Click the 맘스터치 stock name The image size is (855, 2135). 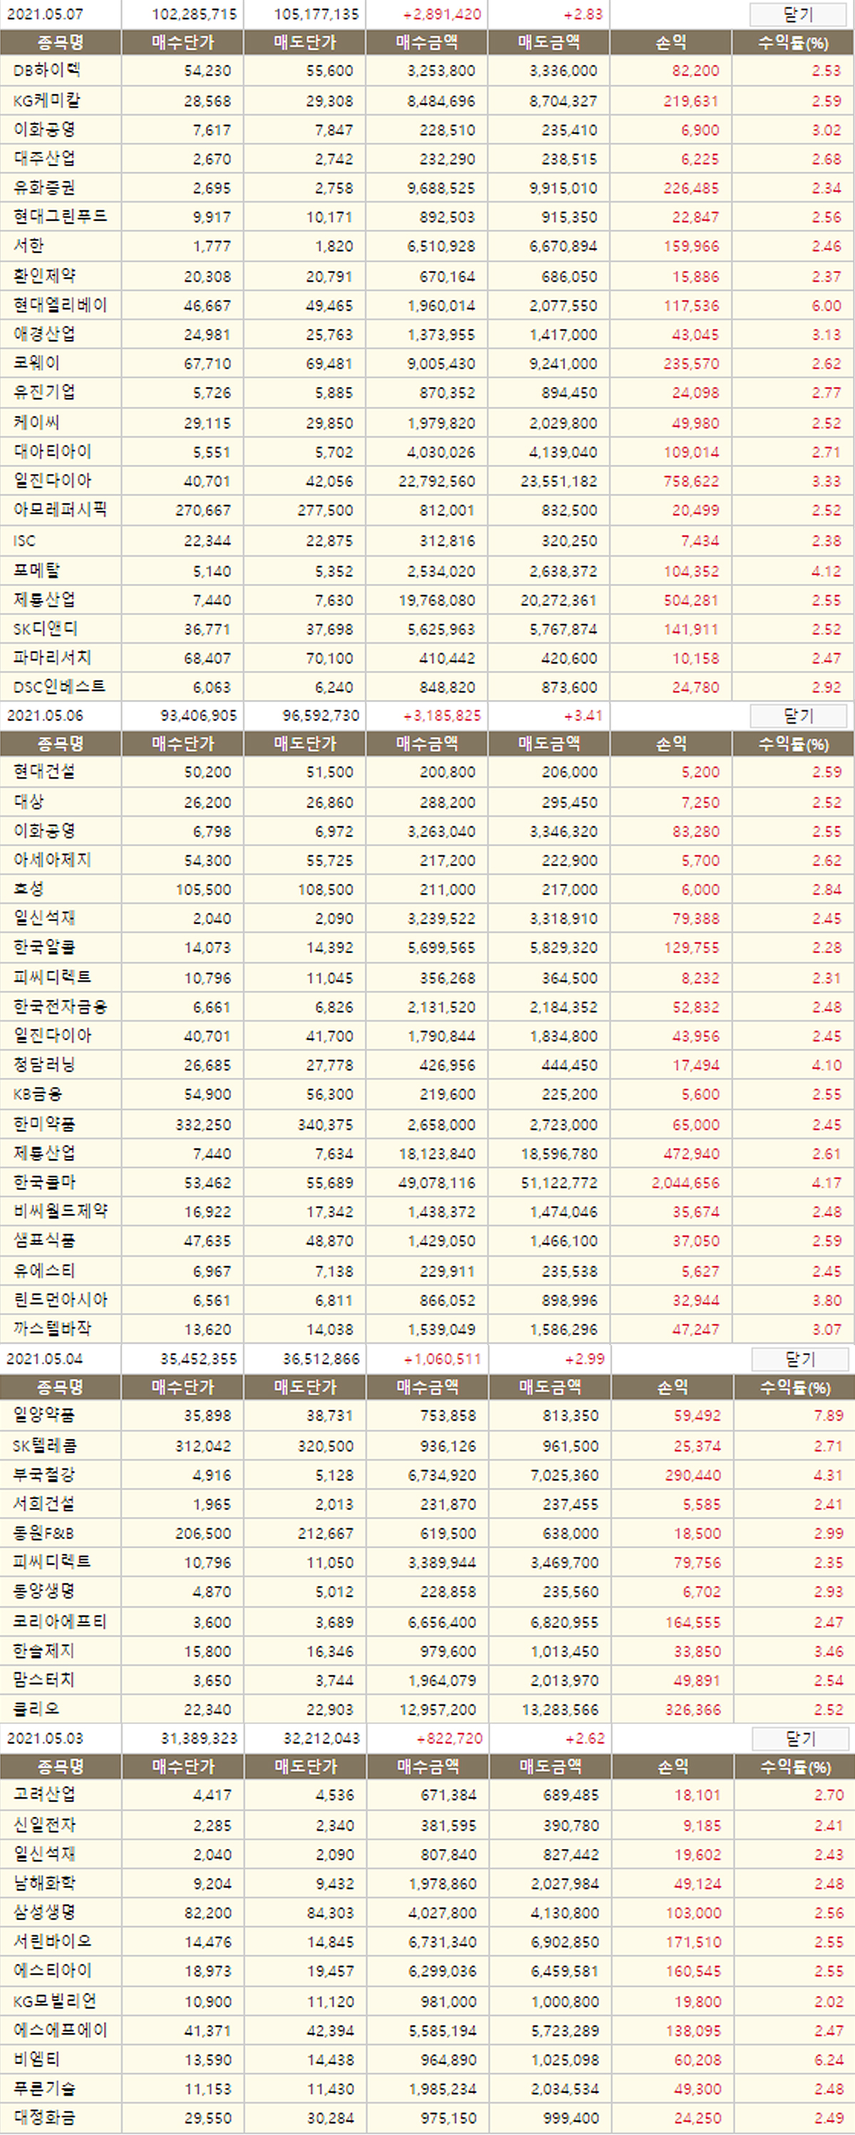click(44, 1681)
